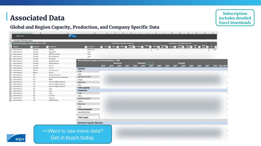Select the 'Ascend Performance Materials' cell
261x146 pixels.
pyautogui.click(x=58, y=77)
